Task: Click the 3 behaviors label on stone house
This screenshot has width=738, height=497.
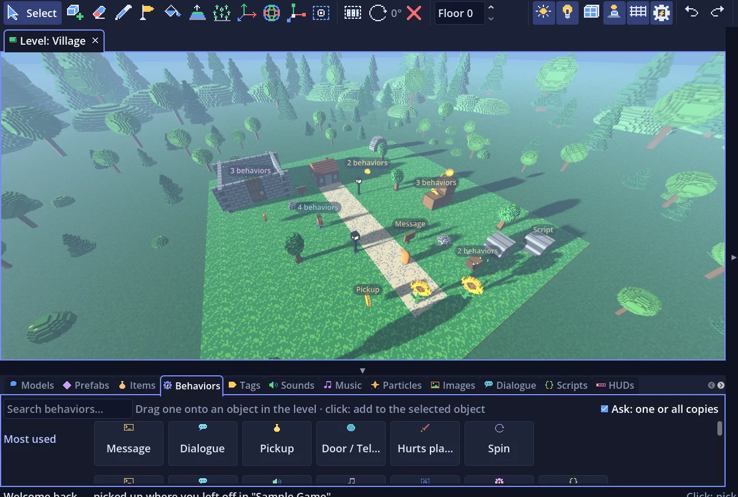Action: click(x=251, y=171)
